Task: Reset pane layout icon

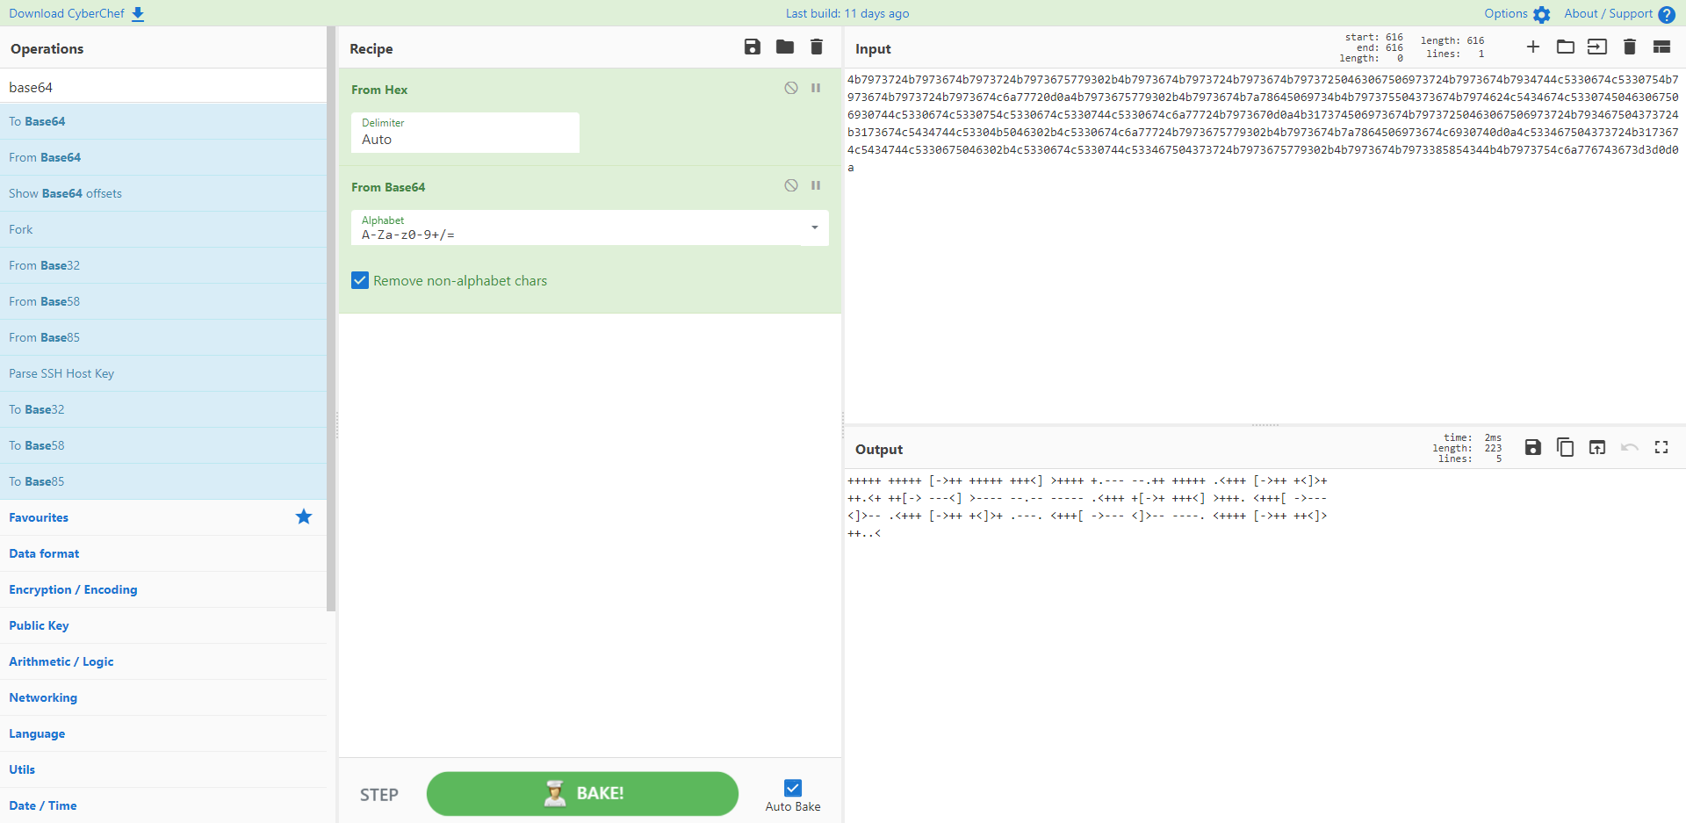Action: coord(1661,47)
